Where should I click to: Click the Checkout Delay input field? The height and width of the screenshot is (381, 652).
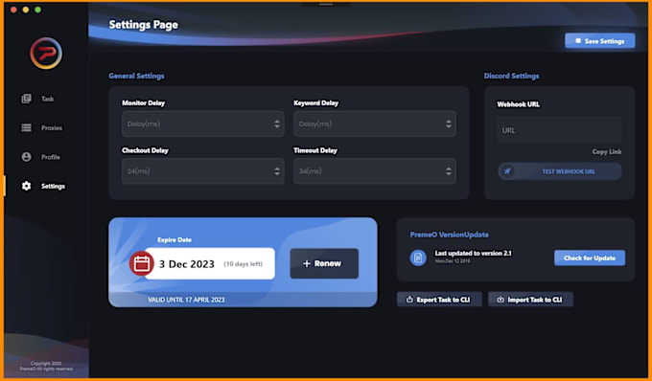point(203,171)
